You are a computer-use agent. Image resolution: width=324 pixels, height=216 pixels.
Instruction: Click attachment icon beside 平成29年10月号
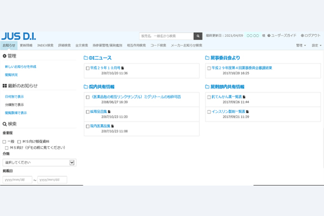[122, 68]
